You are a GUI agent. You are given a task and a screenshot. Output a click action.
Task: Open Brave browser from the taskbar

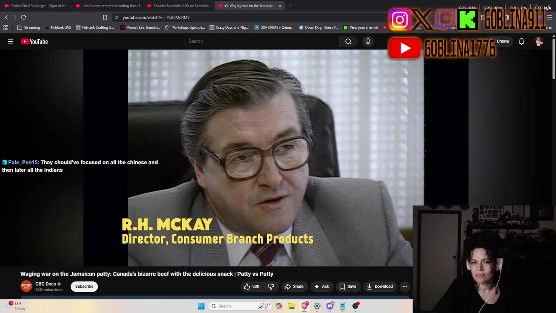304,306
